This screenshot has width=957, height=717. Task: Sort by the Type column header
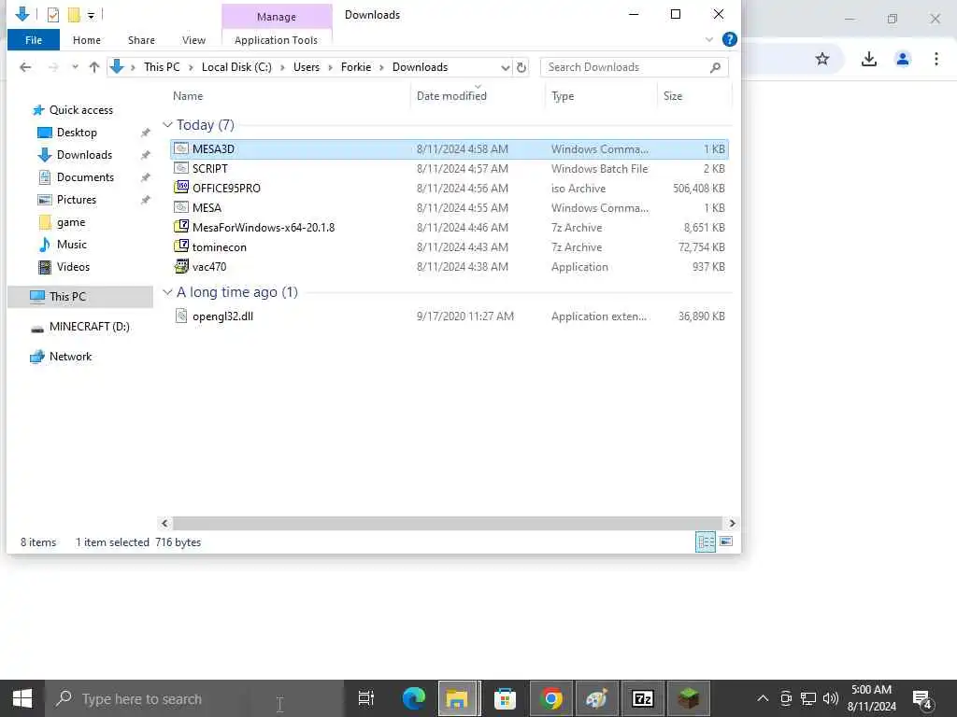point(562,96)
